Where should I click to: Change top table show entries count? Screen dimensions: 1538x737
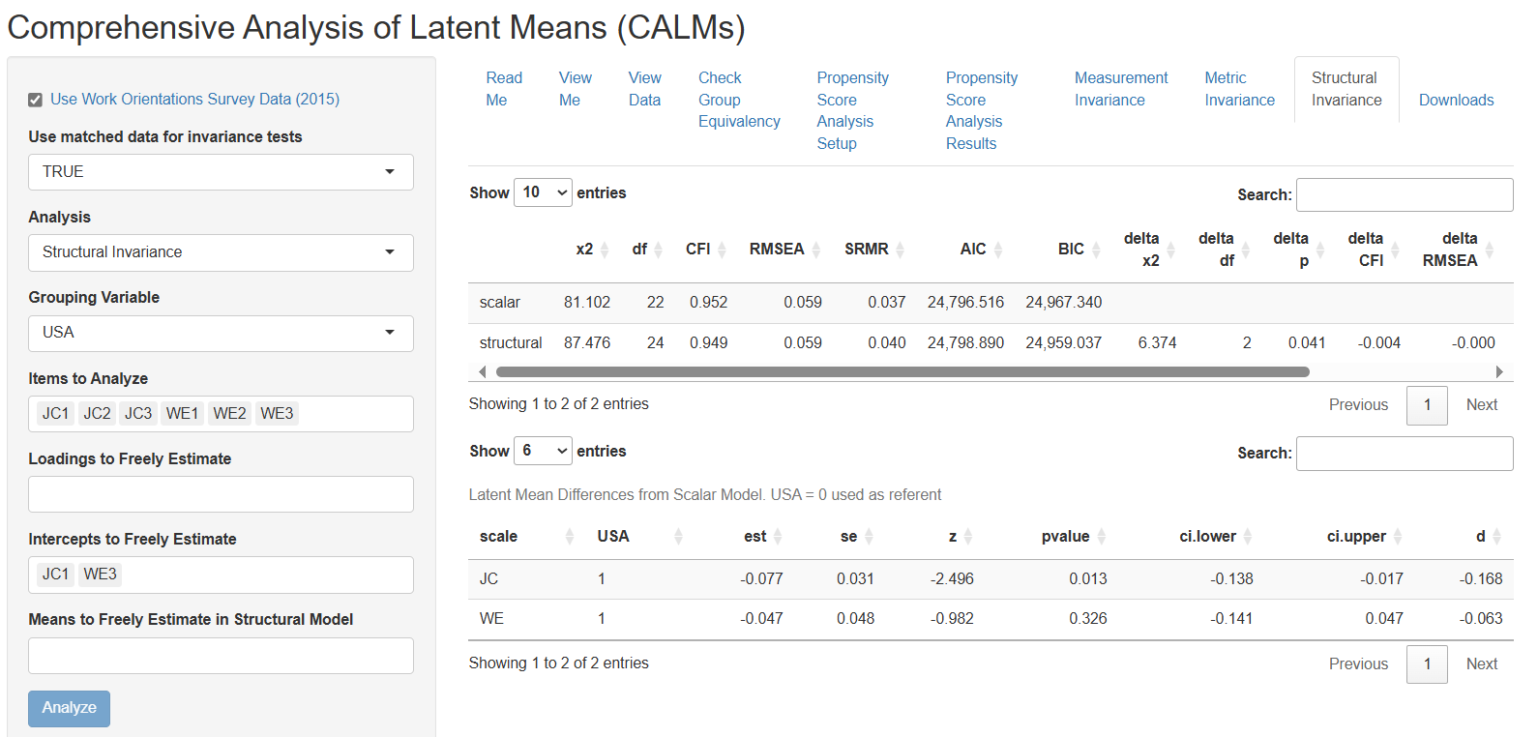[x=543, y=192]
